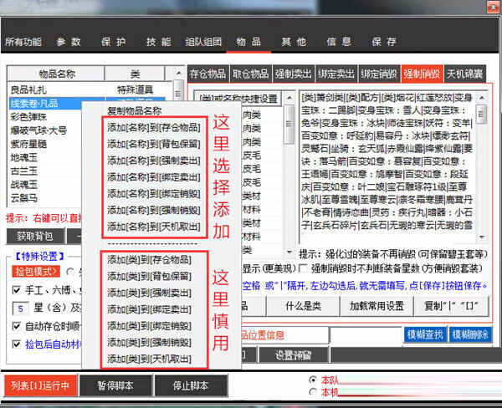Open the 保存 tab

[384, 42]
